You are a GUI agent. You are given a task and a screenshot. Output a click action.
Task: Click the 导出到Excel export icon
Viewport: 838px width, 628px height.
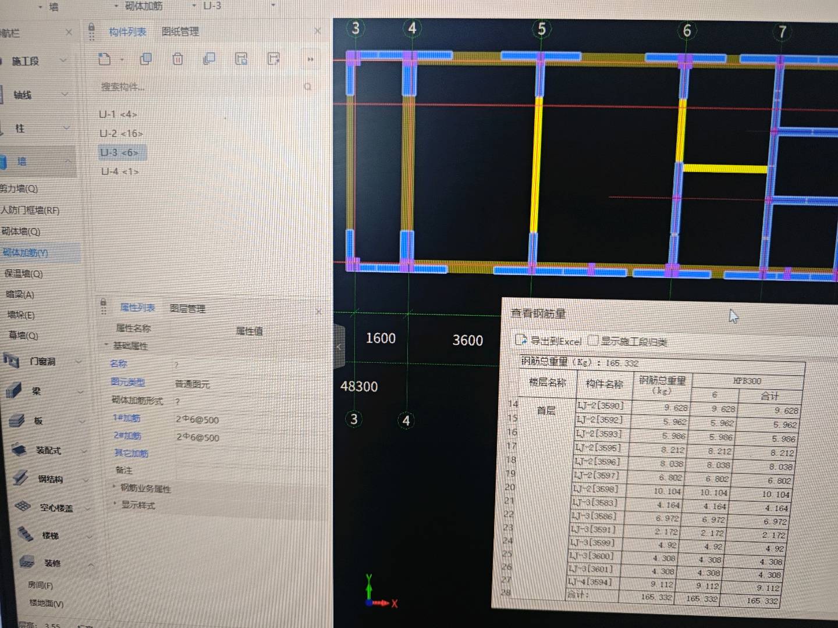[x=521, y=340]
